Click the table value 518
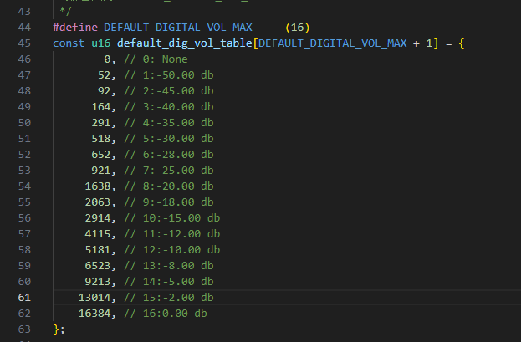This screenshot has width=521, height=342. click(x=100, y=138)
